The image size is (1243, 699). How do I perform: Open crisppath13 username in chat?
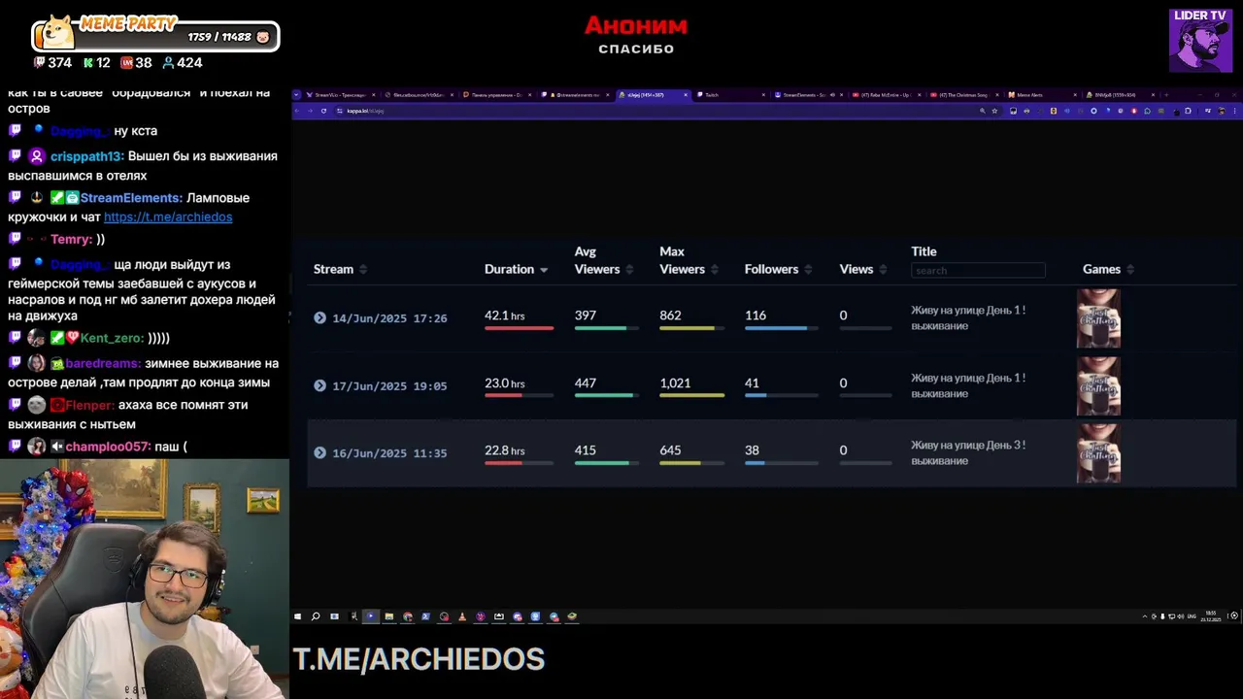[x=86, y=156]
